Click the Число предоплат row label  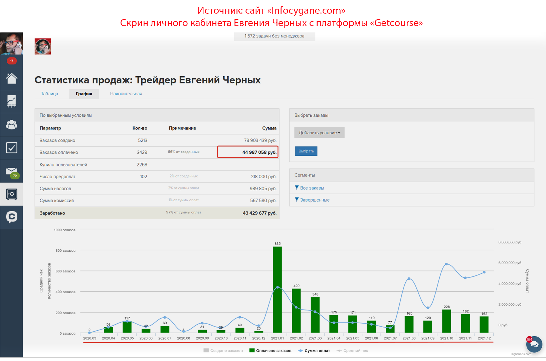57,176
